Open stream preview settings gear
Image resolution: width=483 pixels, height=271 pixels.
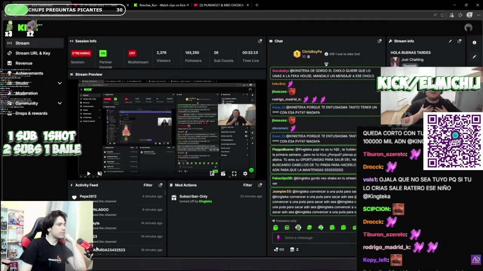pos(245,174)
